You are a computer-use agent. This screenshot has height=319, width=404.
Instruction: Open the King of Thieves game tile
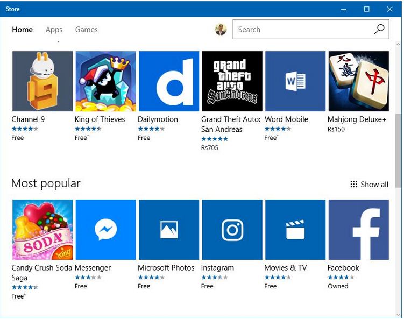click(105, 81)
